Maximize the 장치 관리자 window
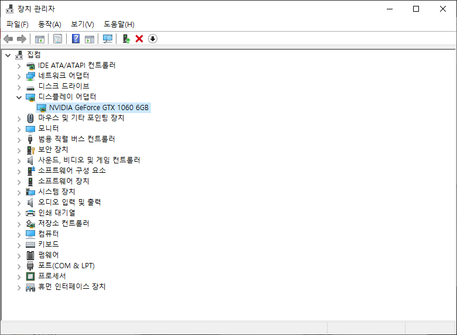 click(416, 9)
